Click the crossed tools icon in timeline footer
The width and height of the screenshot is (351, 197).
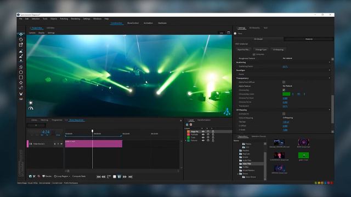coord(34,176)
